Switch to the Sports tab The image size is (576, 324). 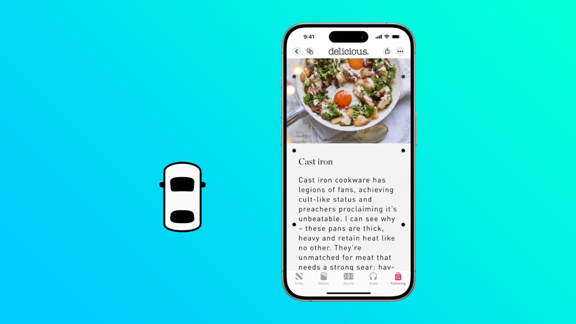pyautogui.click(x=349, y=279)
